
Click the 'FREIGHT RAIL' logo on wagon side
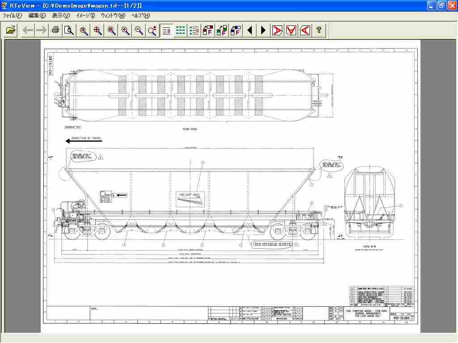(190, 199)
